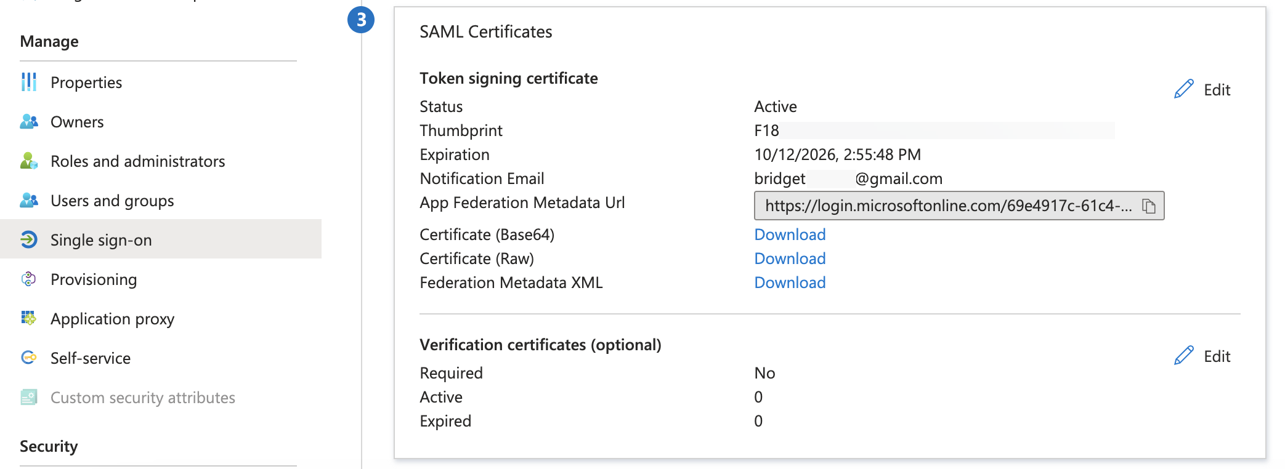1285x469 pixels.
Task: Click the Self-service icon
Action: click(29, 358)
